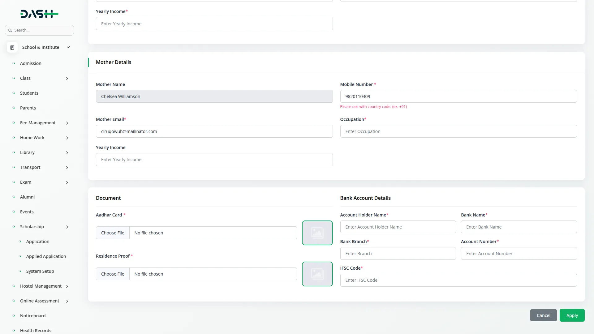Click the Admission bullet icon in sidebar
Image resolution: width=594 pixels, height=334 pixels.
[14, 63]
